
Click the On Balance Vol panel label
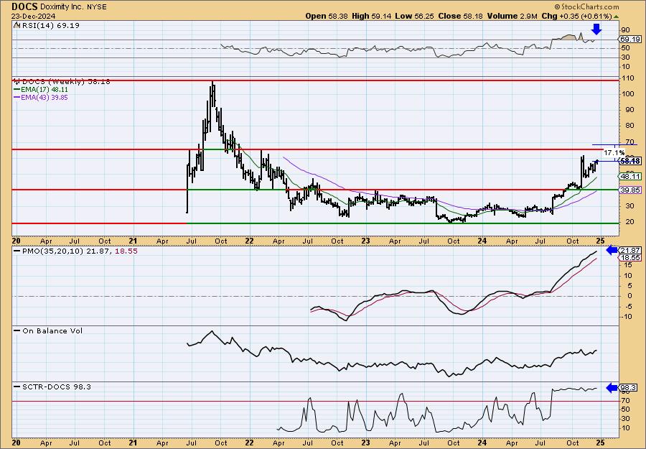pyautogui.click(x=48, y=330)
